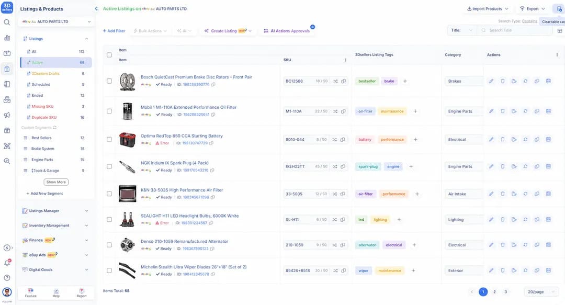The height and width of the screenshot is (305, 565).
Task: Open Import Products dropdown
Action: pyautogui.click(x=488, y=9)
